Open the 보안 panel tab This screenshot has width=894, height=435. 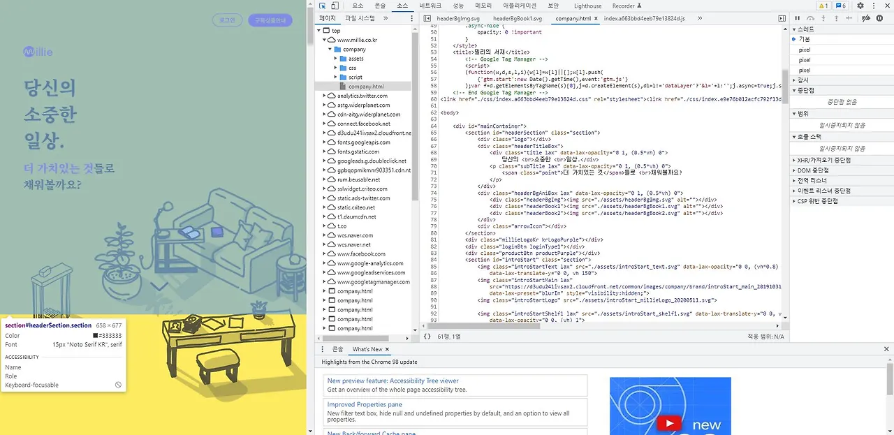tap(553, 6)
